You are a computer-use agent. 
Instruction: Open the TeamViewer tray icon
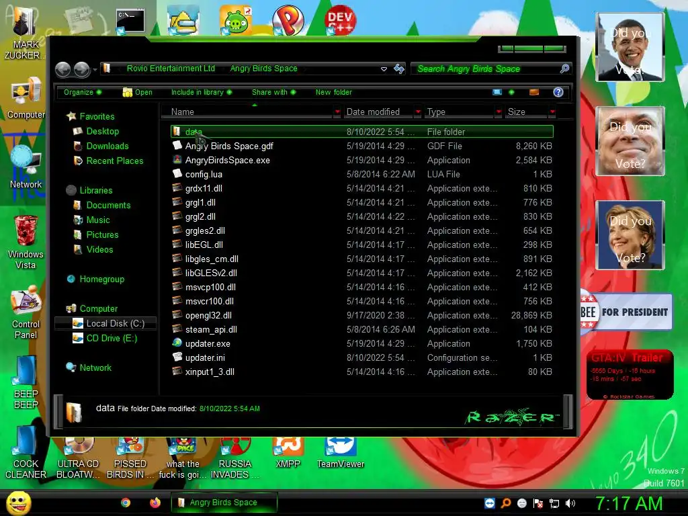click(x=490, y=503)
